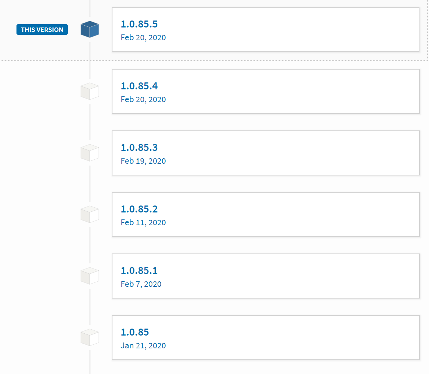Click the package cube icon for 1.0.85.3
This screenshot has width=429, height=374.
click(89, 153)
